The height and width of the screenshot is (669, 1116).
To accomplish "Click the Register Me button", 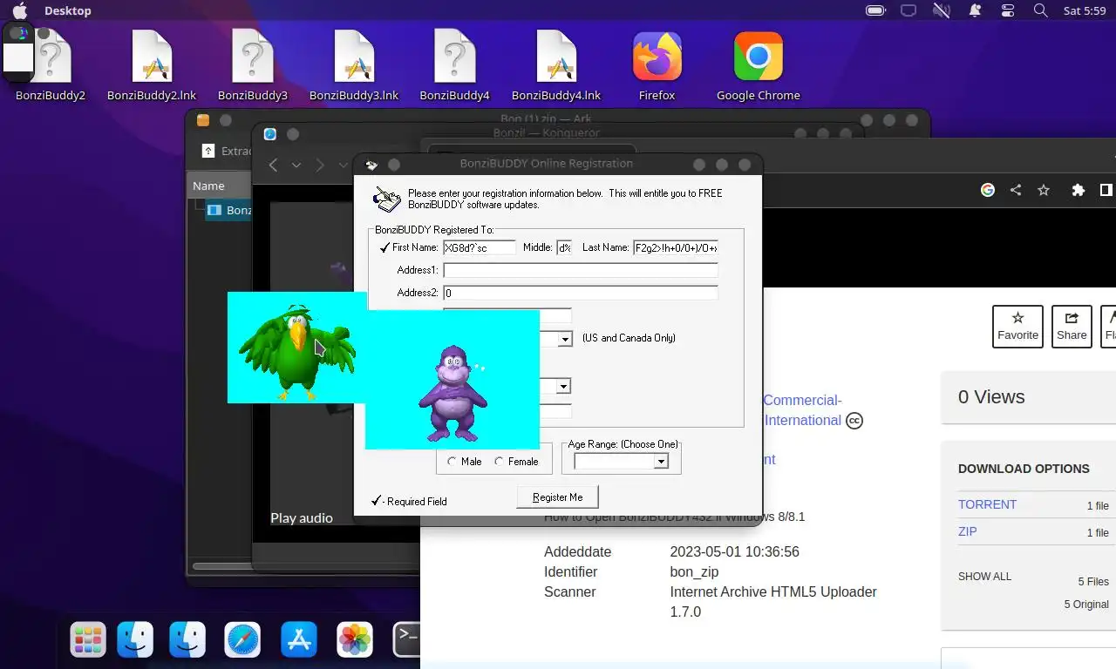I will 558,497.
